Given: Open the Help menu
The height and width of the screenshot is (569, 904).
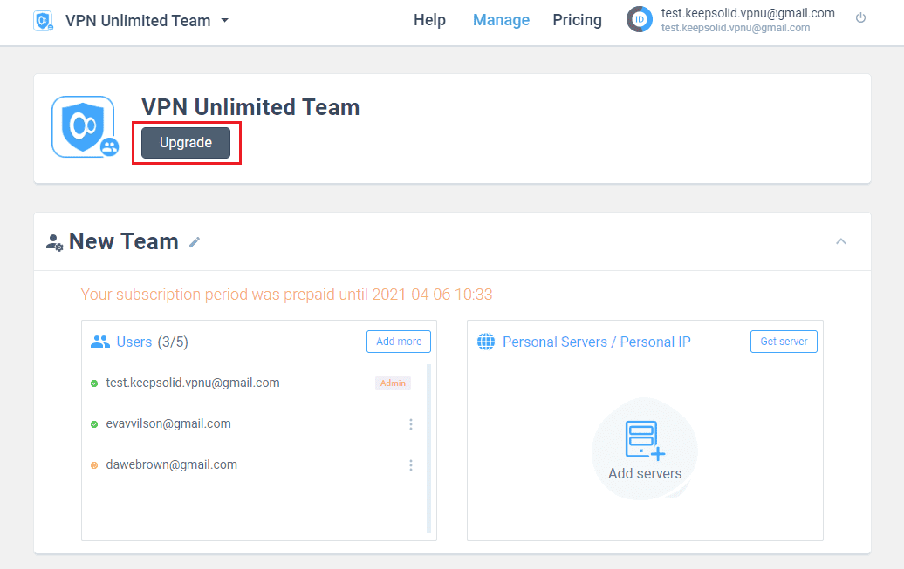Looking at the screenshot, I should [429, 20].
